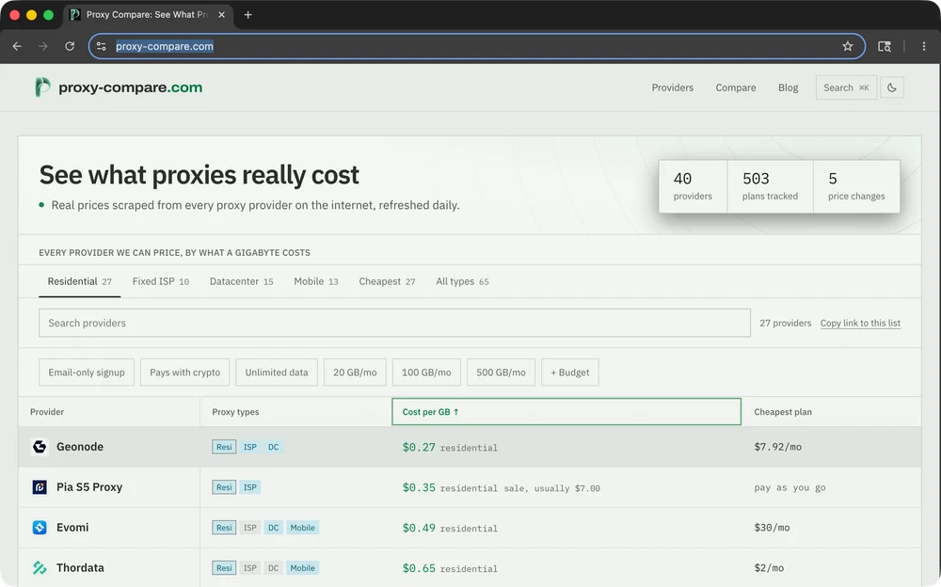This screenshot has width=941, height=587.
Task: Click the $30/mo cheapest plan
Action: pyautogui.click(x=772, y=528)
